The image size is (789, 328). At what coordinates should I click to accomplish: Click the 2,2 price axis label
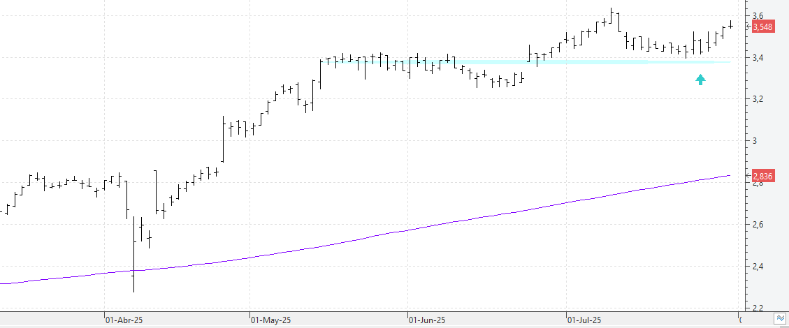pyautogui.click(x=757, y=308)
